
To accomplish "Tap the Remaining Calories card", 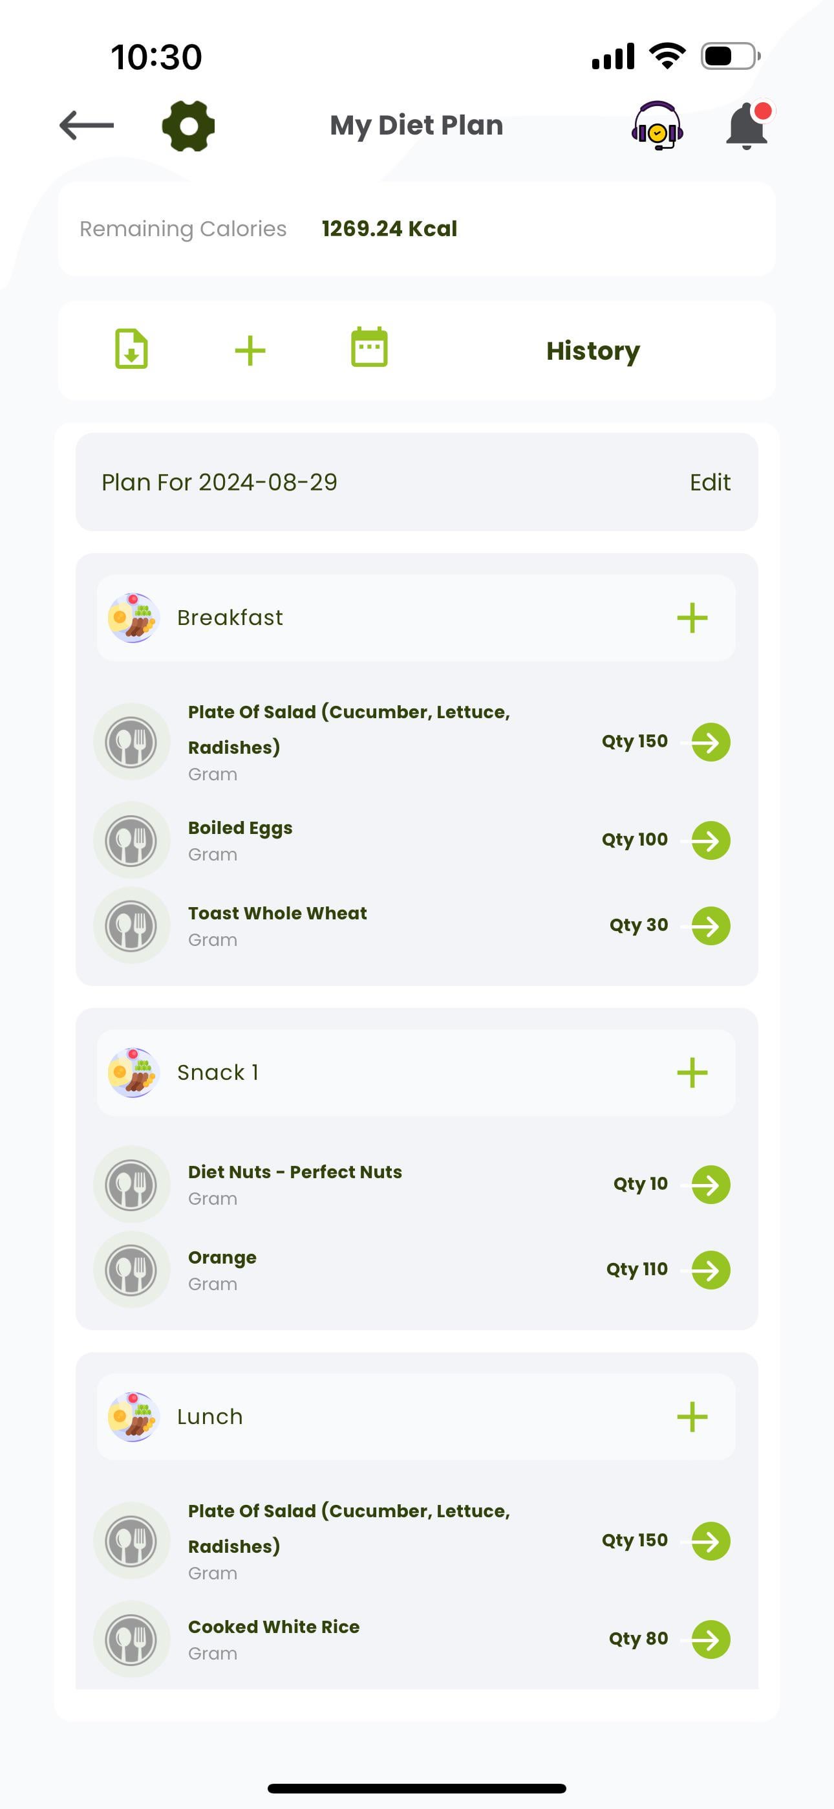I will click(x=416, y=229).
